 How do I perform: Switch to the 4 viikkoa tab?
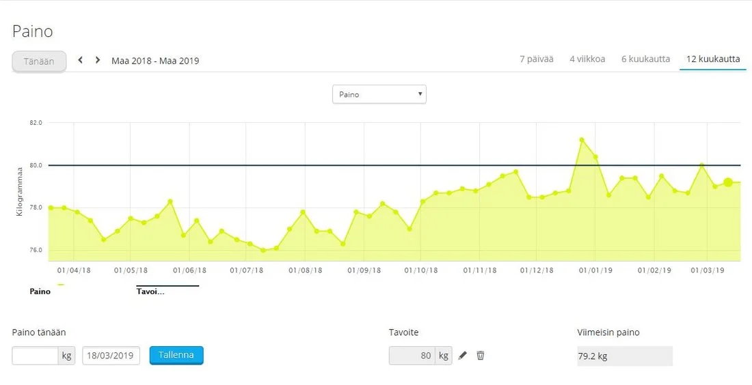tap(587, 59)
